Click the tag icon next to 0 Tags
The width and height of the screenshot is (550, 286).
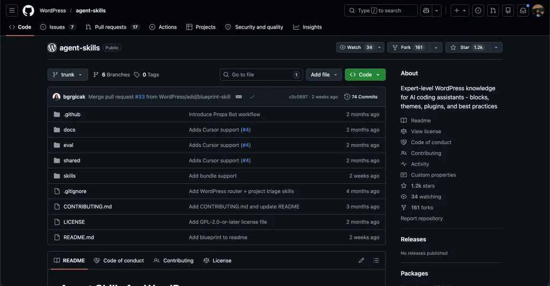click(137, 75)
